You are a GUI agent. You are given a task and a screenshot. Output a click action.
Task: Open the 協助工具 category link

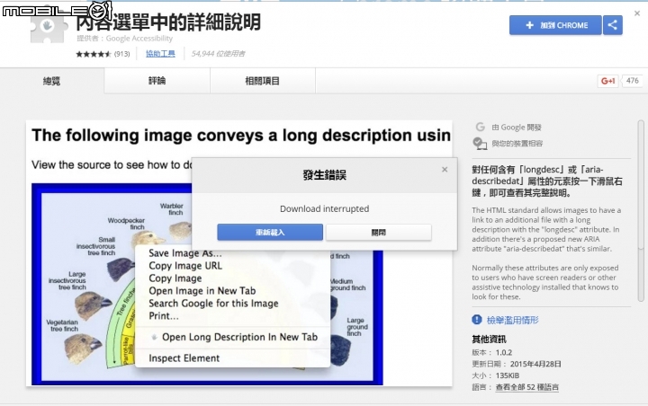[x=160, y=54]
